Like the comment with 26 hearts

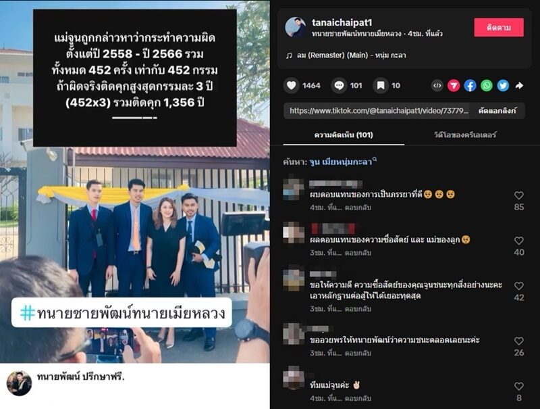tap(519, 341)
